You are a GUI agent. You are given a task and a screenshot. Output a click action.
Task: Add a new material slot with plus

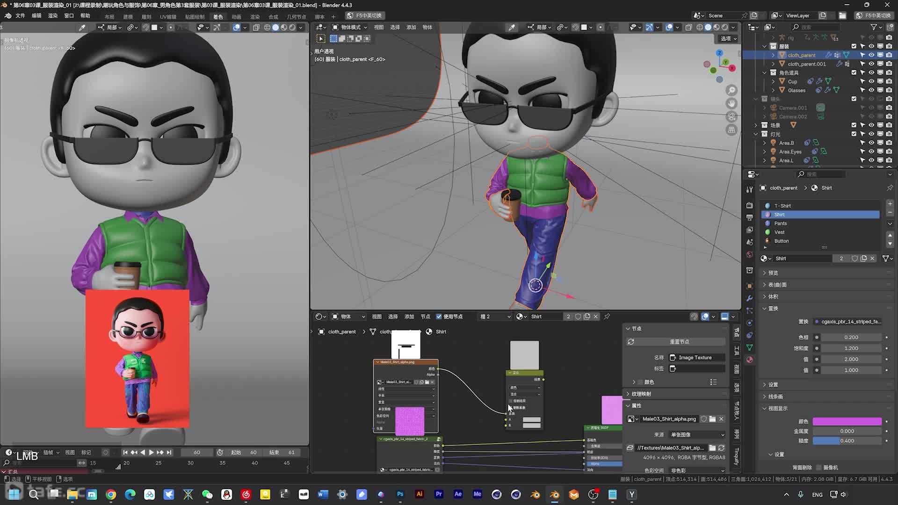(890, 204)
